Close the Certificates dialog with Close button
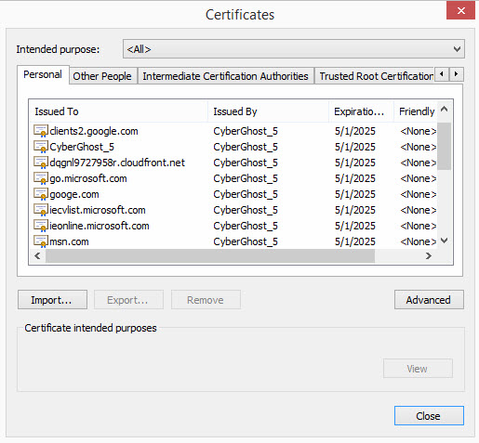The width and height of the screenshot is (479, 443). click(429, 416)
